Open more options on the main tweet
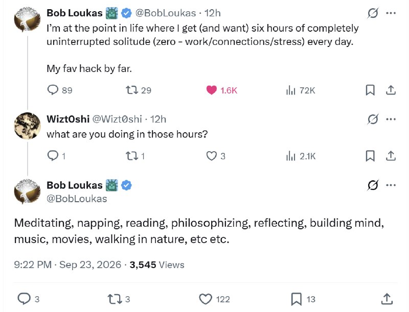Image resolution: width=409 pixels, height=312 pixels. tap(391, 185)
